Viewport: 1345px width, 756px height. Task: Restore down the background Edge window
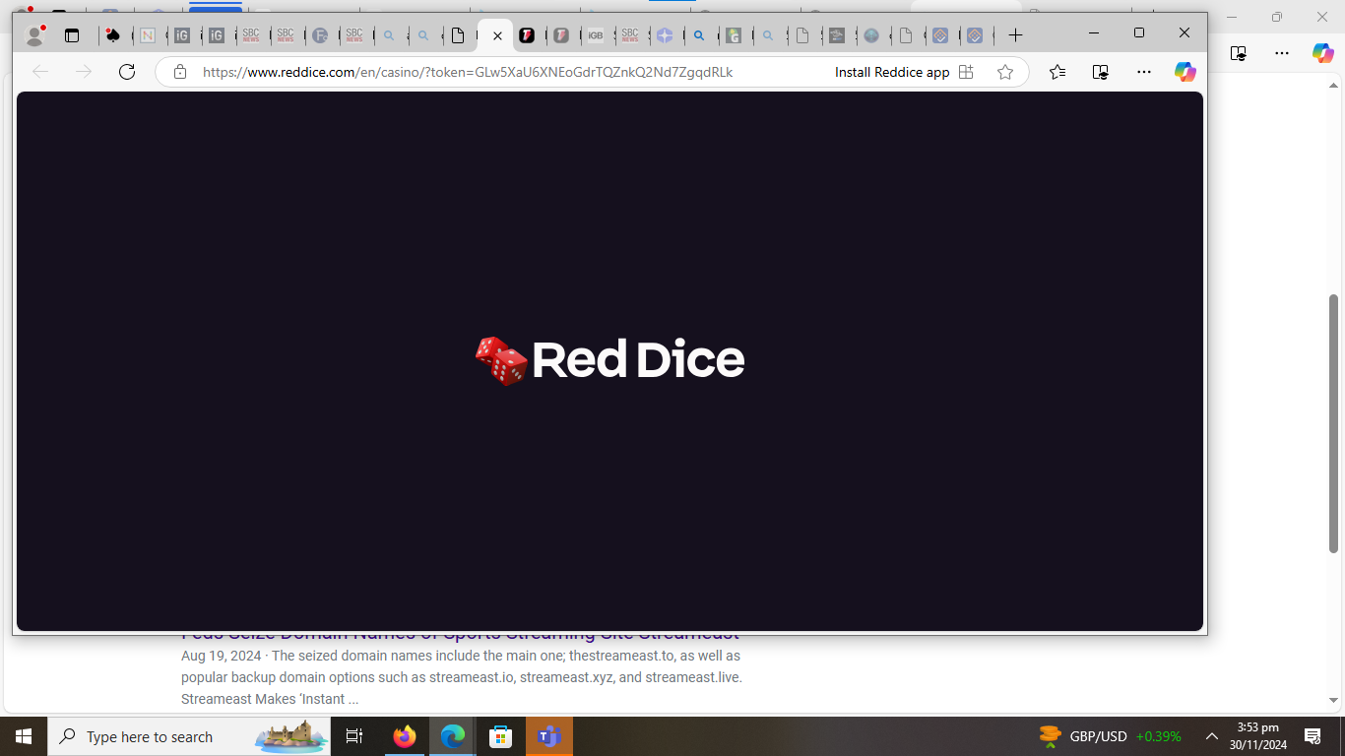point(1277,17)
